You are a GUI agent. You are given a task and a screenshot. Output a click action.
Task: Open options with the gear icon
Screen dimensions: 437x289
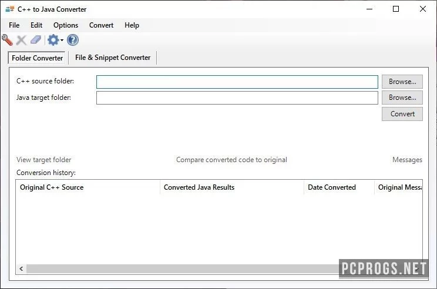coord(53,40)
